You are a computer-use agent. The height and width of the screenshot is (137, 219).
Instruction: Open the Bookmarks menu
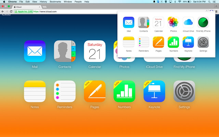[55, 2]
